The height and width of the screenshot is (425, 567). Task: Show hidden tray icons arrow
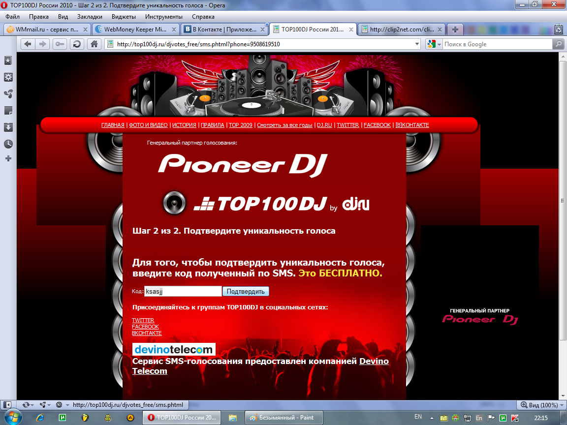pos(432,418)
